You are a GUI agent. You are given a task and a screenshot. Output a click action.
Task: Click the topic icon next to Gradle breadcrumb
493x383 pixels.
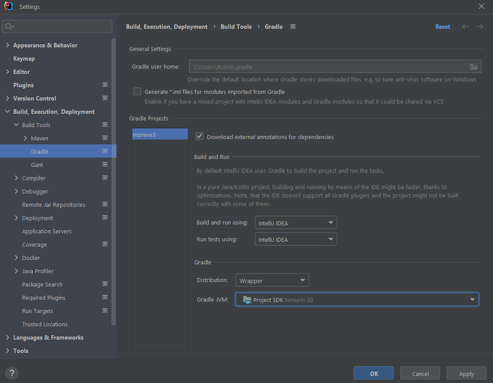292,27
